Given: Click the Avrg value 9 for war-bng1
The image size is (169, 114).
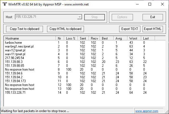Looking at the screenshot, I should pyautogui.click(x=116, y=46).
